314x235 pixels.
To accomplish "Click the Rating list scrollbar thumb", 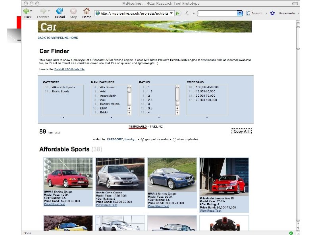I will coord(177,94).
